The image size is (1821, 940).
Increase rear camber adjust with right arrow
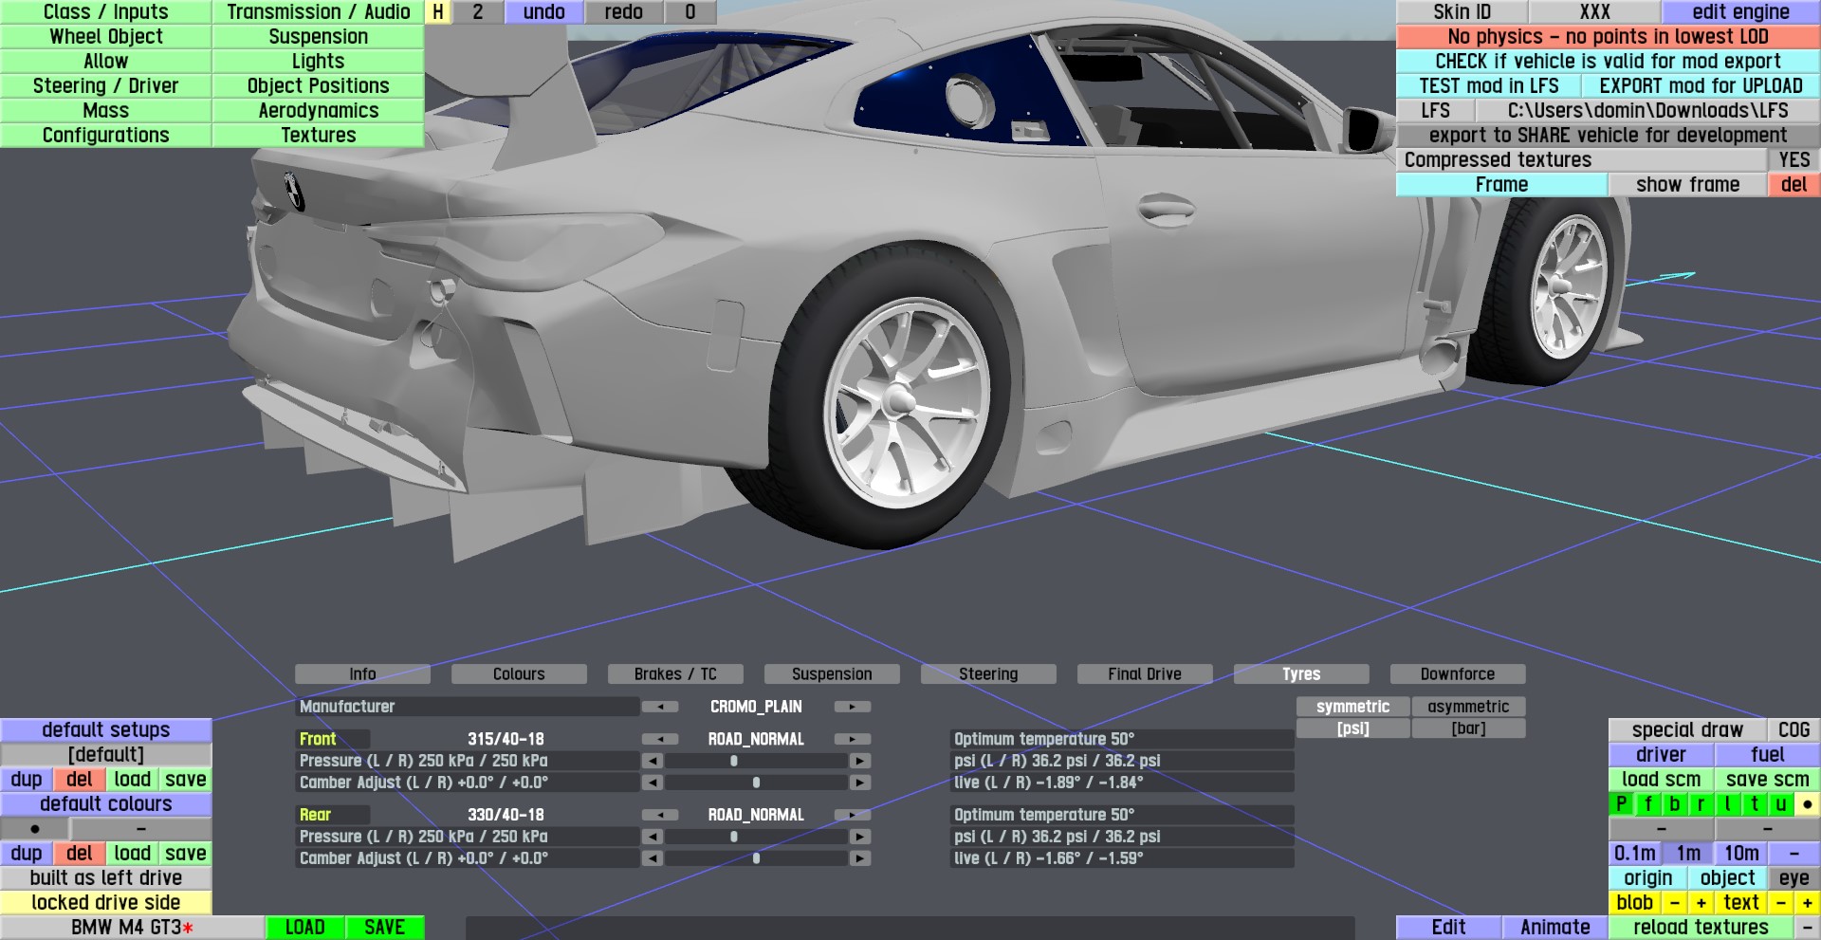860,858
